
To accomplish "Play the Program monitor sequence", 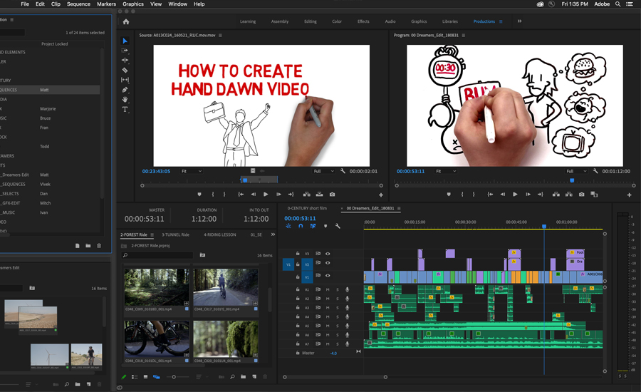I will click(515, 195).
